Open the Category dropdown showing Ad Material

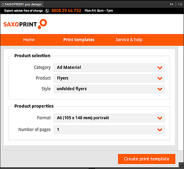[x=109, y=68]
